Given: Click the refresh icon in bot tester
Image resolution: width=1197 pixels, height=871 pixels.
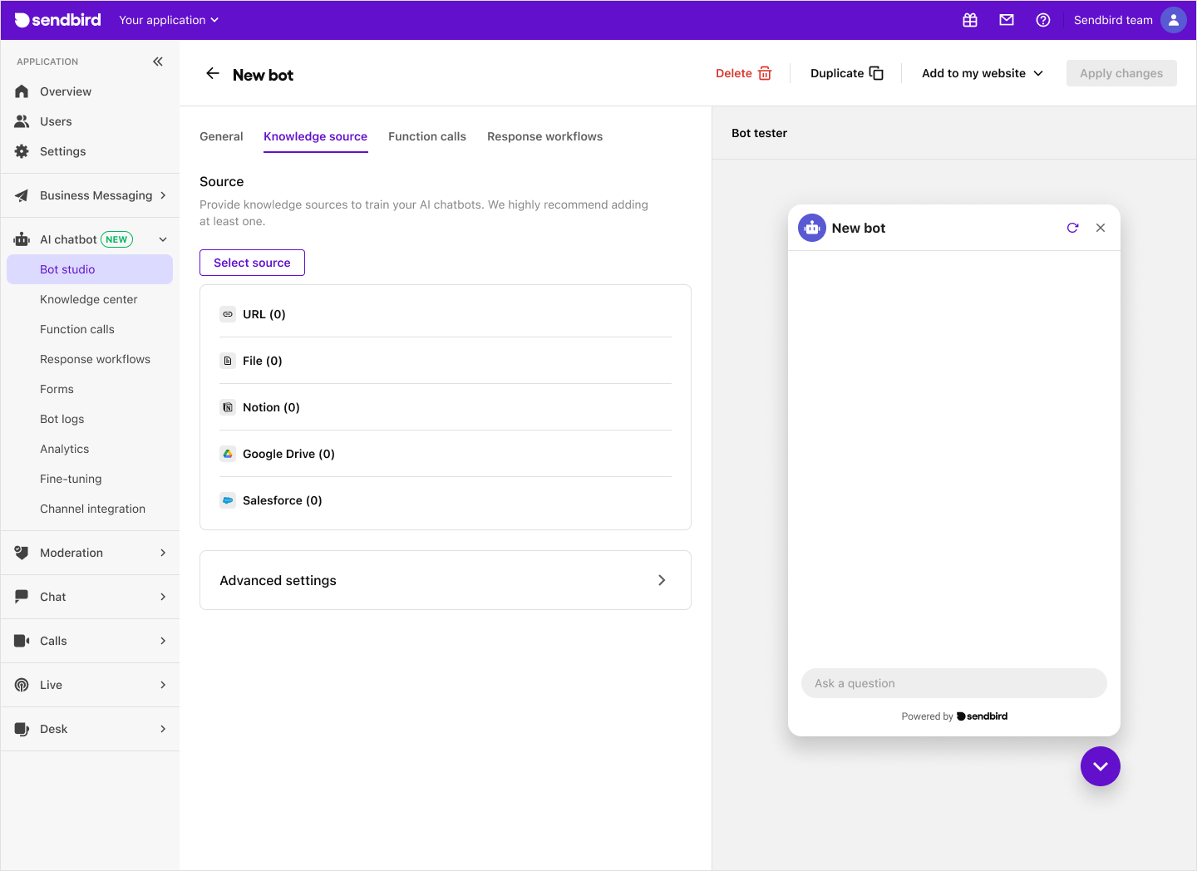Looking at the screenshot, I should (1073, 228).
